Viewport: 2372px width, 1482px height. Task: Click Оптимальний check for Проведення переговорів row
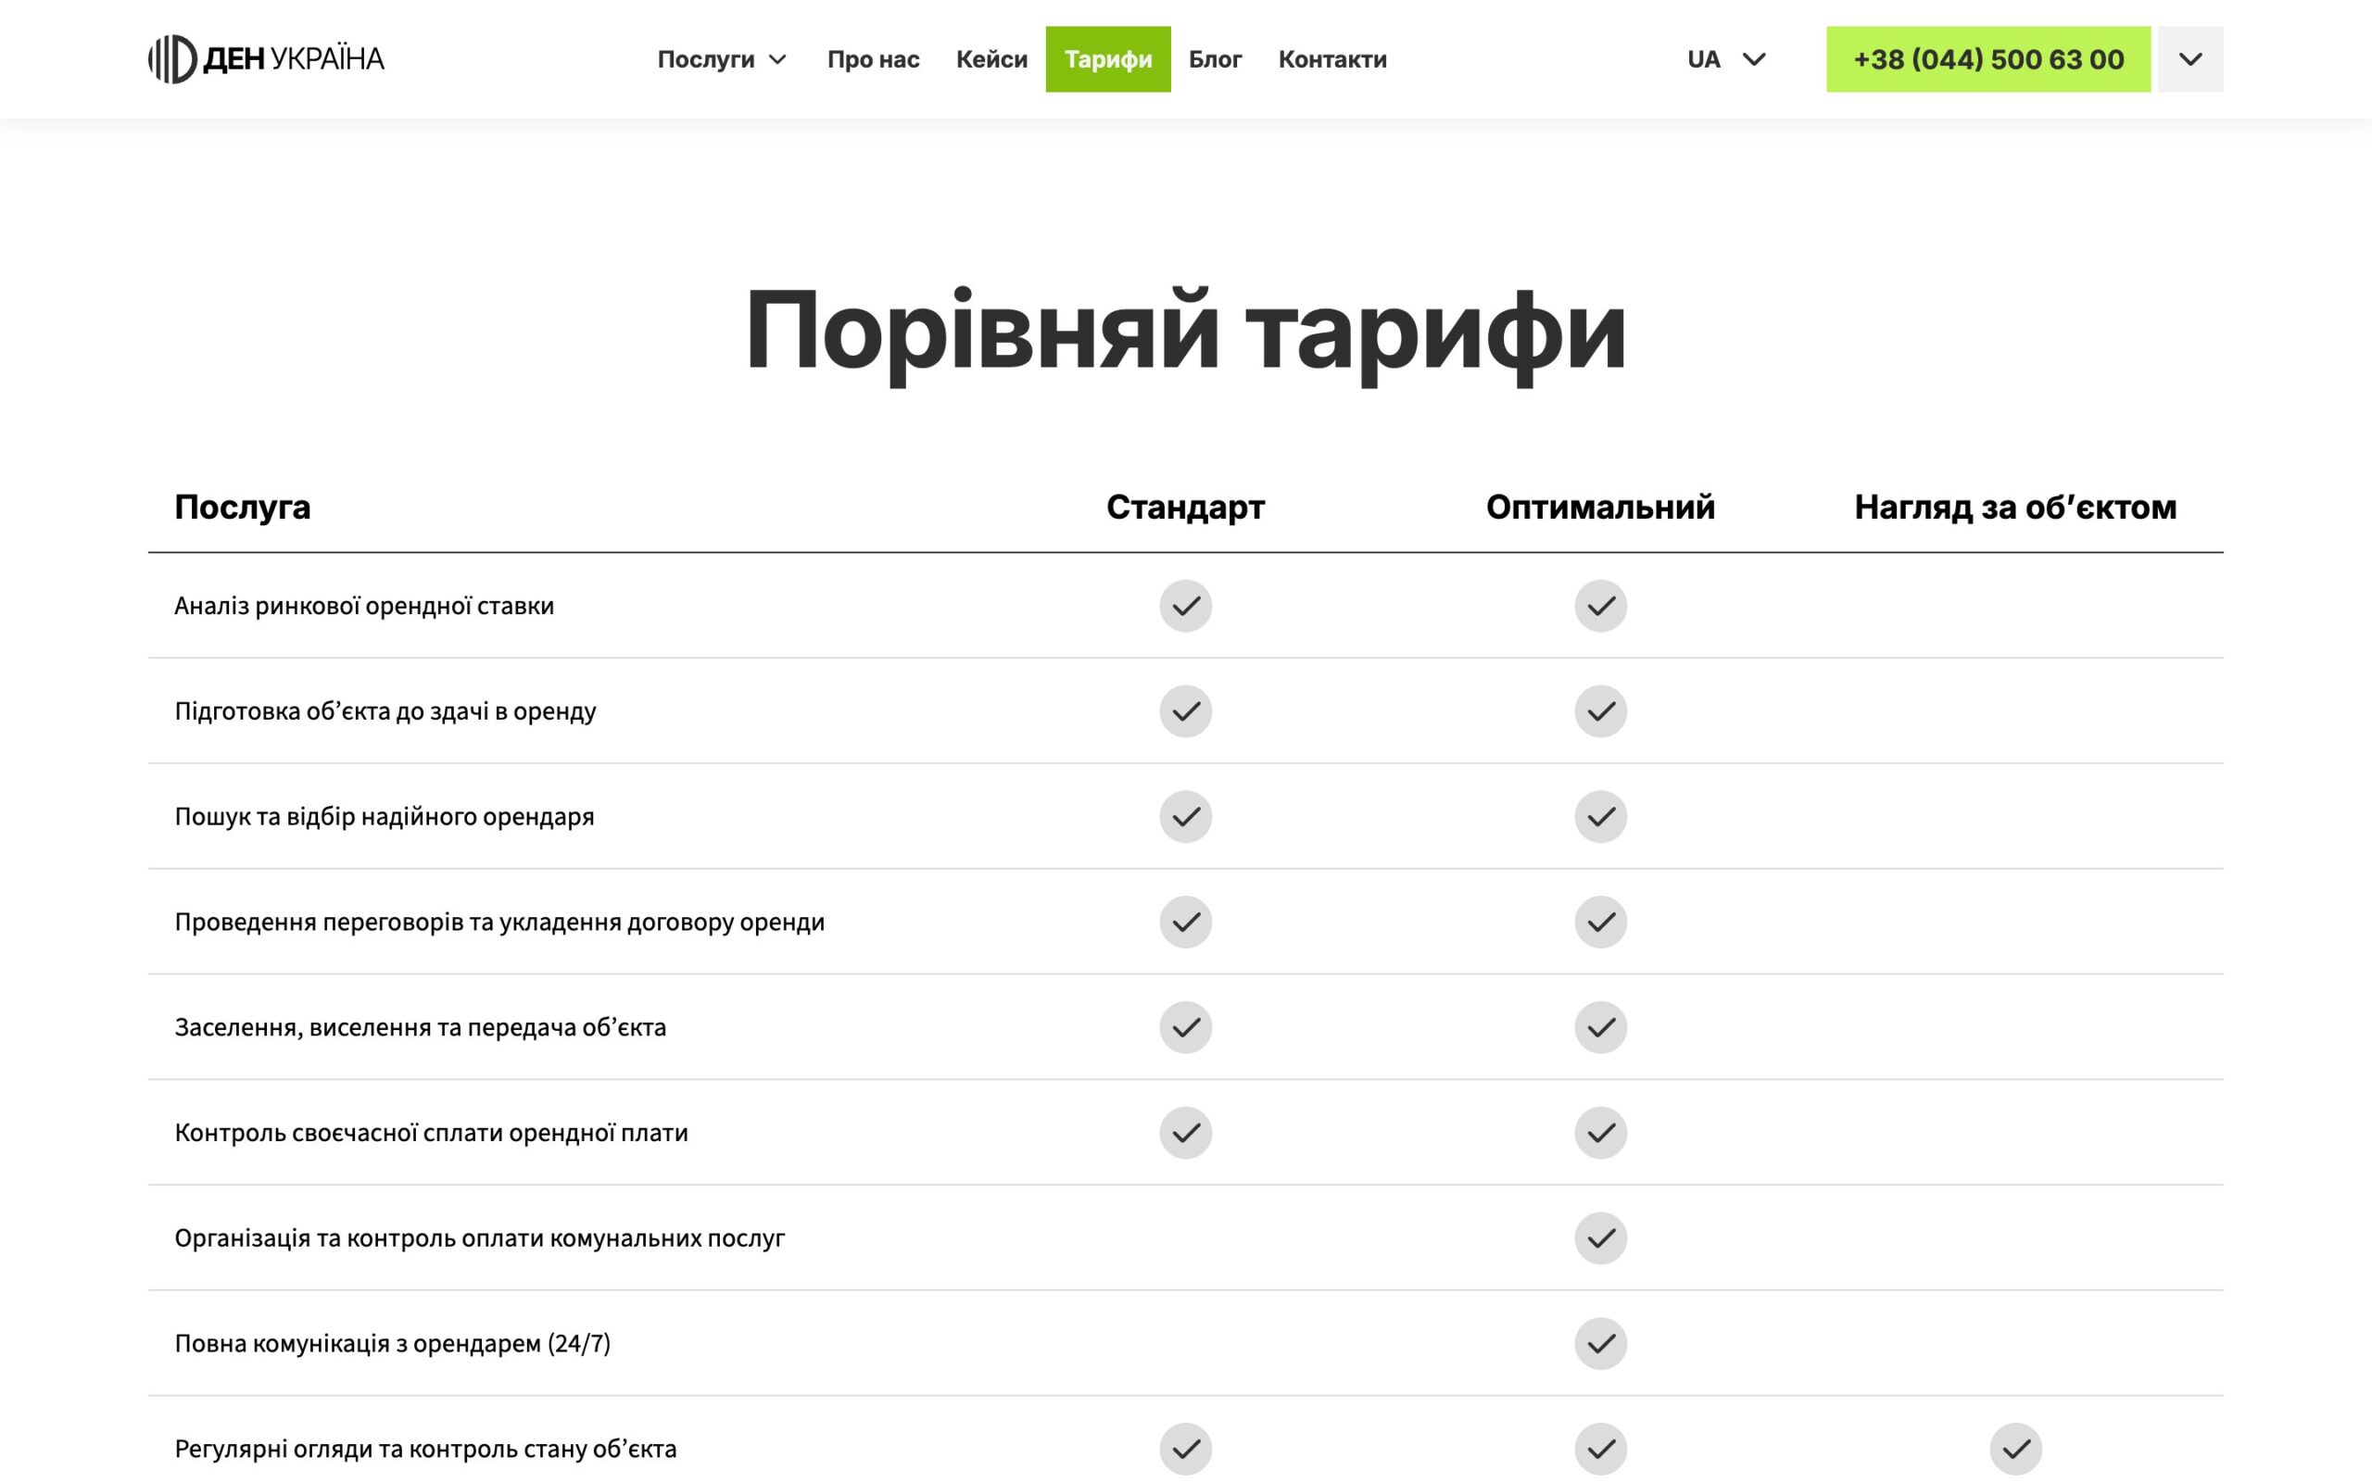click(x=1600, y=922)
